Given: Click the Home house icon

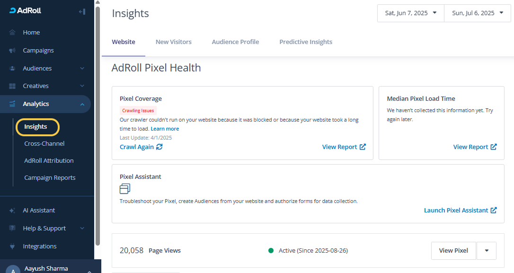Looking at the screenshot, I should (x=13, y=33).
